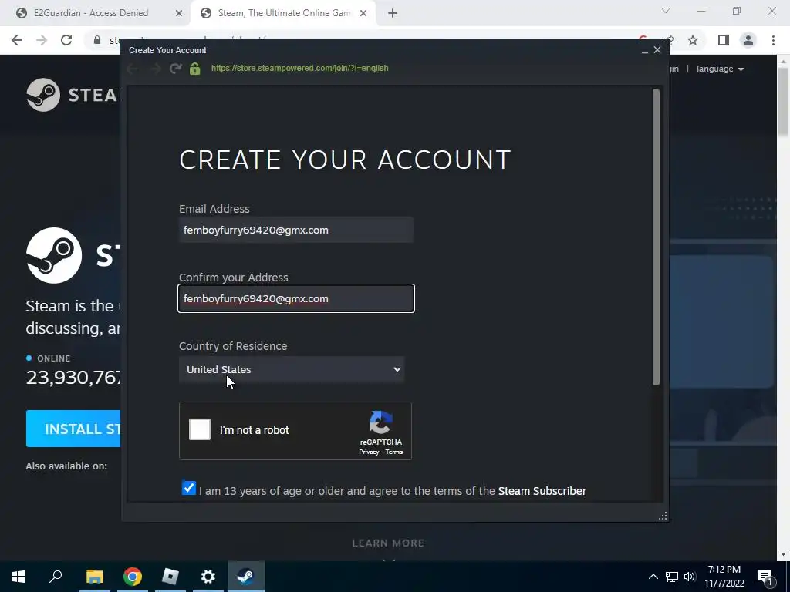Open a new Chrome tab

coord(393,14)
